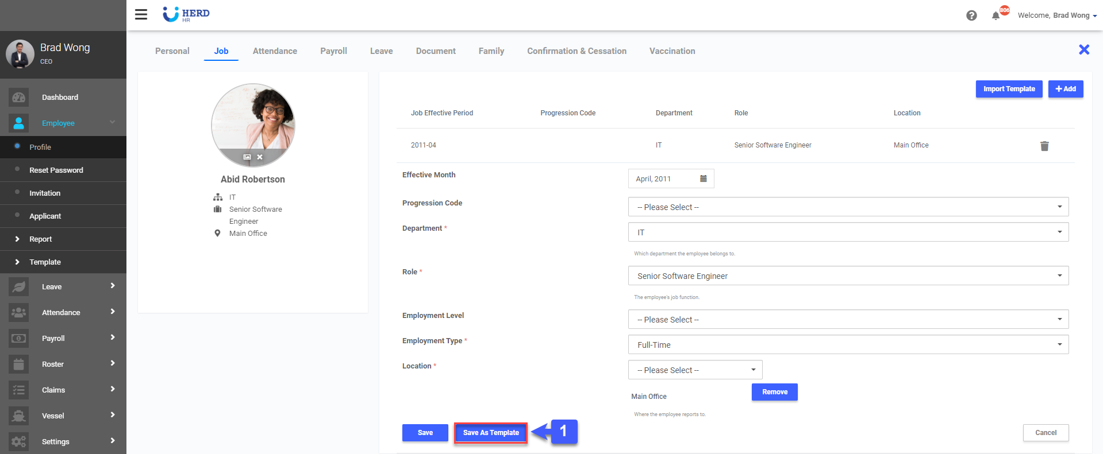Click the Remove button next to Main Office
The height and width of the screenshot is (454, 1103).
774,392
